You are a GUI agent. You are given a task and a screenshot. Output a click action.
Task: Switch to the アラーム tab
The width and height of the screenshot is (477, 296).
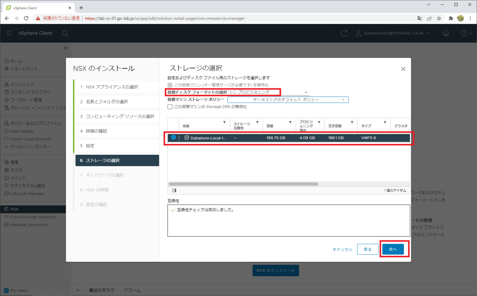pyautogui.click(x=132, y=290)
